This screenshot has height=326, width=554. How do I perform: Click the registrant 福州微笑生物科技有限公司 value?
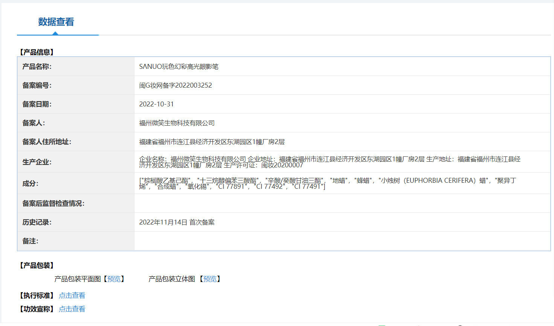pos(177,123)
